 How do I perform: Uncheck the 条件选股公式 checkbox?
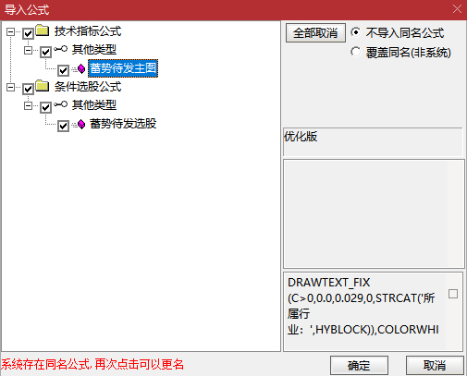point(28,89)
